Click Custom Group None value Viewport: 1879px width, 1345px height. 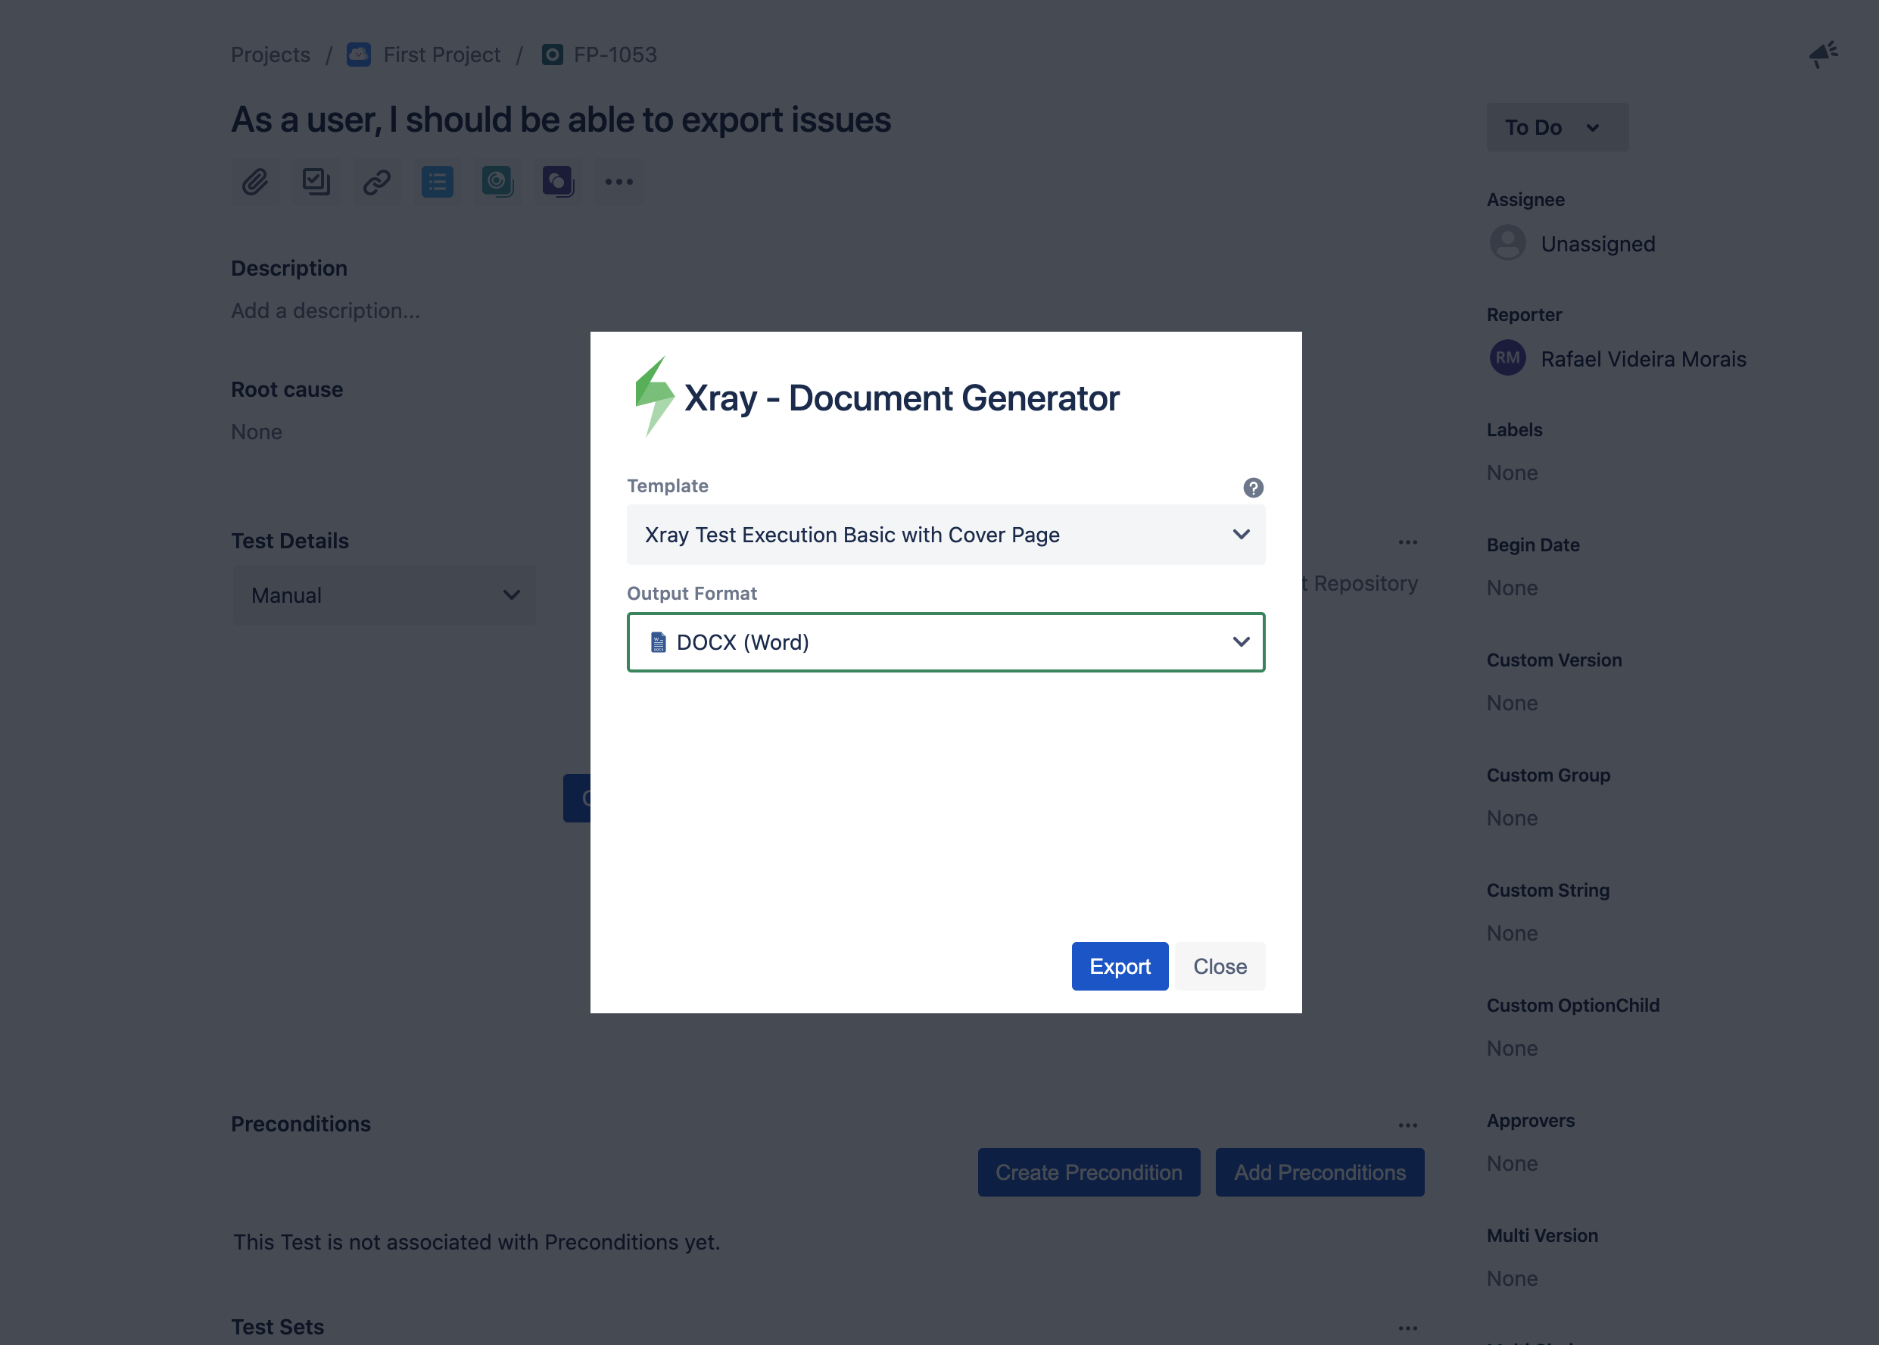1513,818
